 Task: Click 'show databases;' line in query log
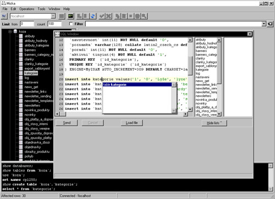click(x=18, y=166)
